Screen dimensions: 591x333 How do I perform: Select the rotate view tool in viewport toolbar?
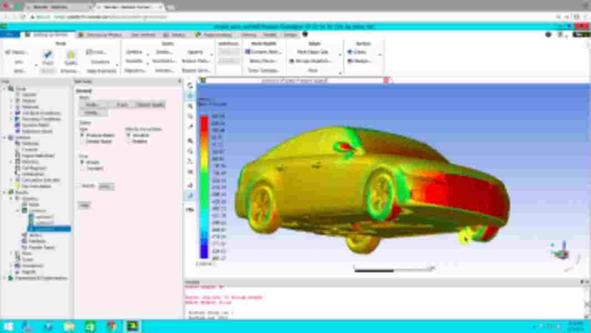tap(190, 86)
